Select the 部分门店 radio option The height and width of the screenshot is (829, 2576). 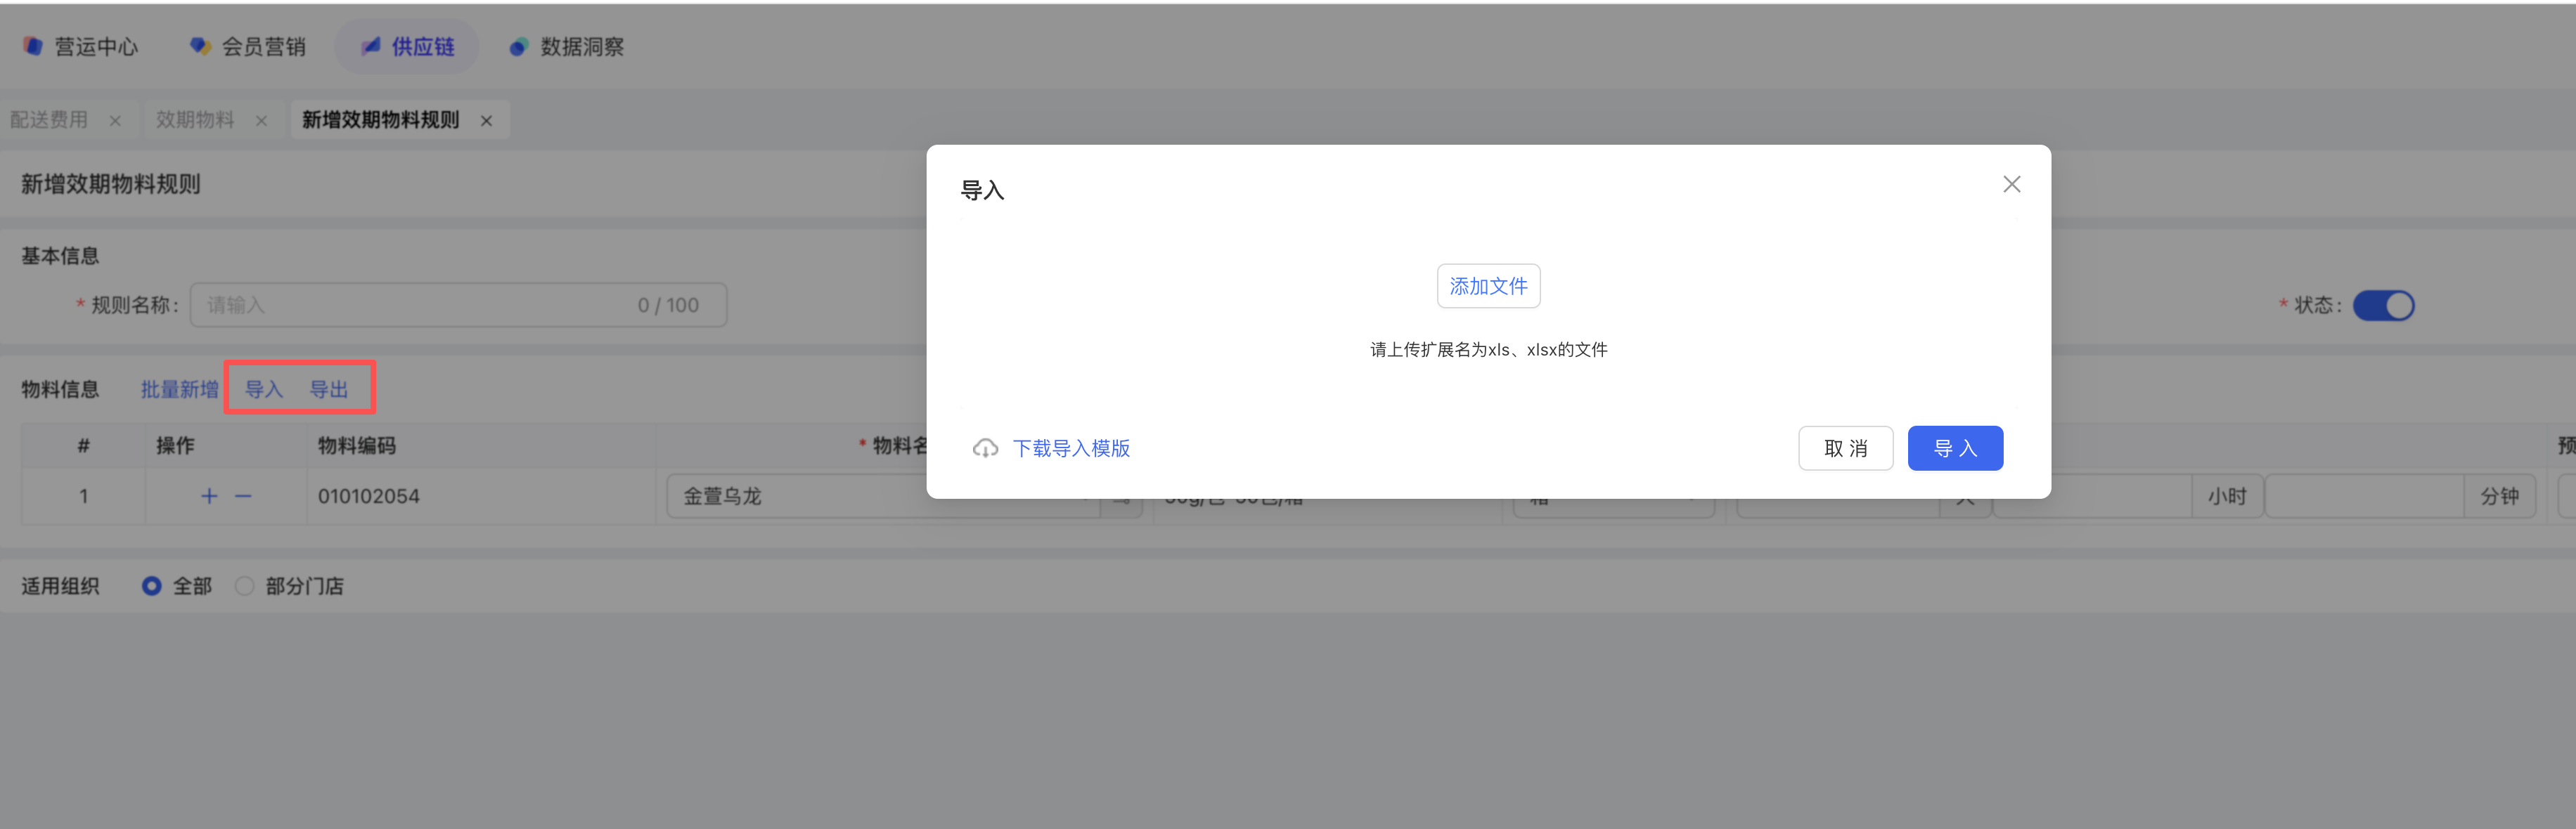point(244,585)
